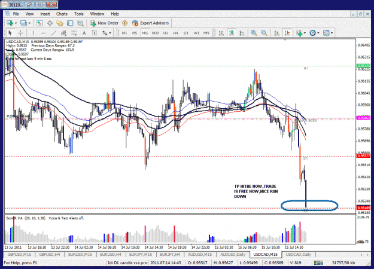Open the chart Templates icon

326,33
